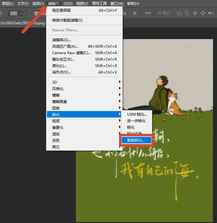Open 滤镜库(G)... filter gallery
The image size is (217, 223).
(84, 40)
